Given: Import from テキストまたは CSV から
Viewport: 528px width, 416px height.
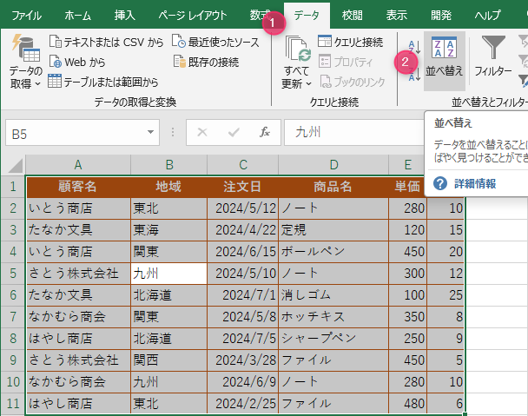Looking at the screenshot, I should point(105,41).
